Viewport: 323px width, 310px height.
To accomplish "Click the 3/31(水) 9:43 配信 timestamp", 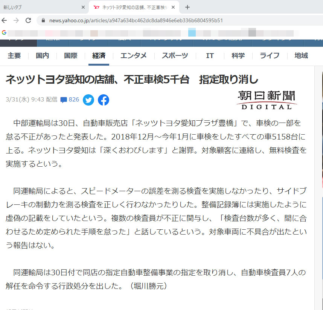I will (32, 100).
